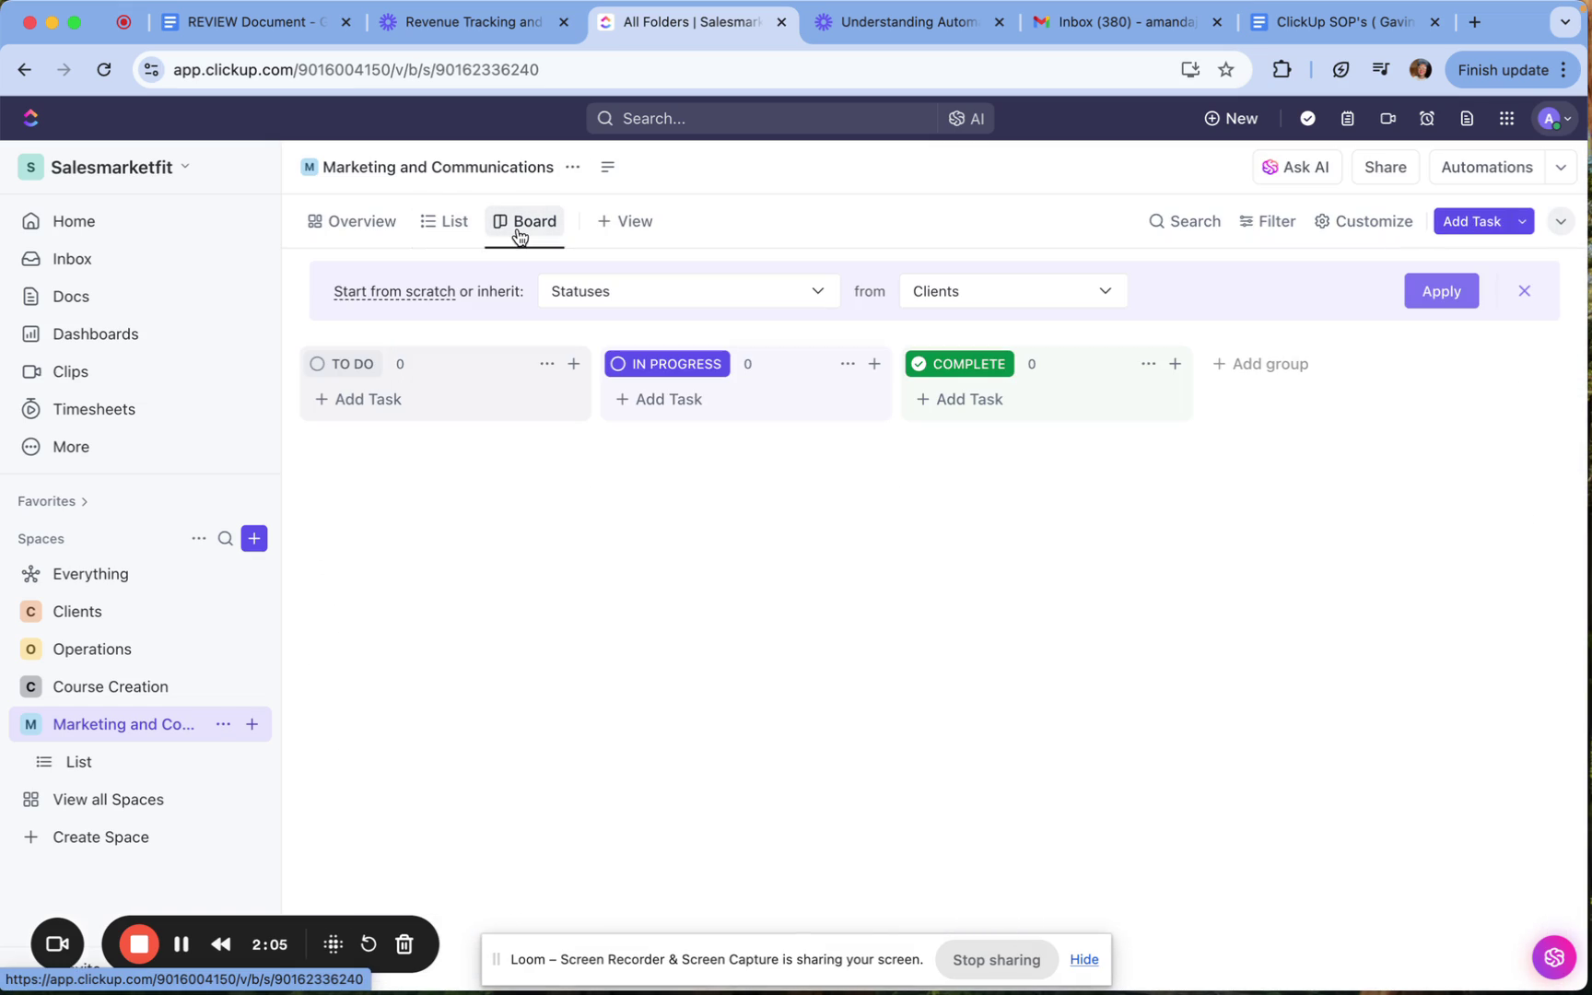Open the Clients inherit-from dropdown
The image size is (1592, 995).
click(1013, 291)
